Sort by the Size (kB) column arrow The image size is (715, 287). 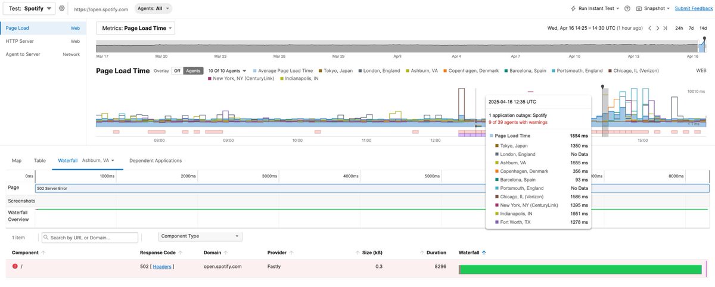click(x=357, y=252)
